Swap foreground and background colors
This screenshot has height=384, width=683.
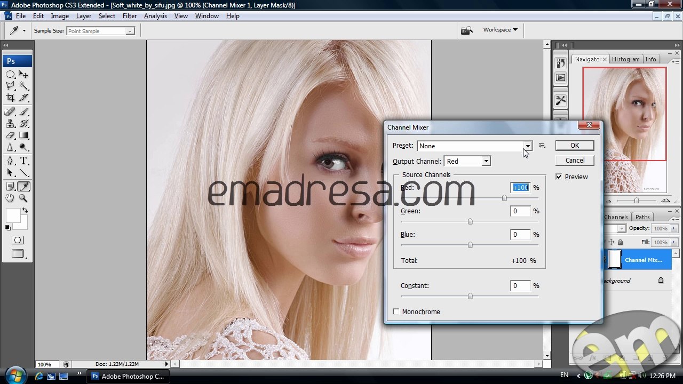click(x=25, y=211)
